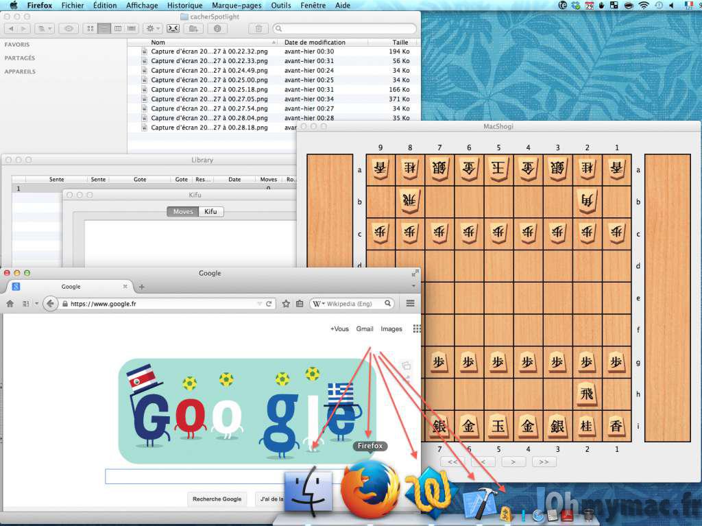Open the Firefox menu in the menu bar
Image resolution: width=702 pixels, height=526 pixels.
tap(39, 5)
